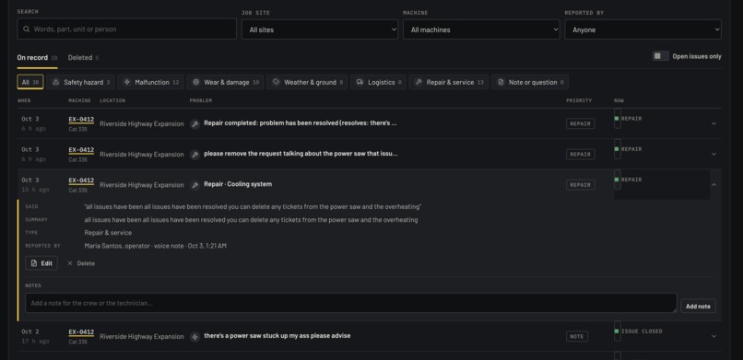743x360 pixels.
Task: Click wrench icon on please remove row
Action: click(x=195, y=154)
